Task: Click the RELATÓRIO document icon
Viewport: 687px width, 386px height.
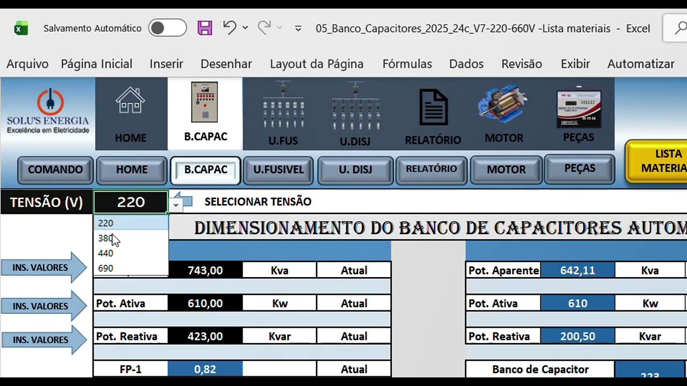Action: click(433, 107)
